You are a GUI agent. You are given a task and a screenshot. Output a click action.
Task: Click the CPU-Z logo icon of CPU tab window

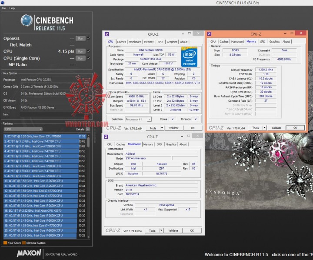(x=107, y=34)
